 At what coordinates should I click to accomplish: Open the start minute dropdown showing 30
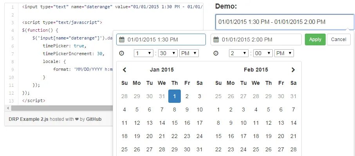(168, 53)
